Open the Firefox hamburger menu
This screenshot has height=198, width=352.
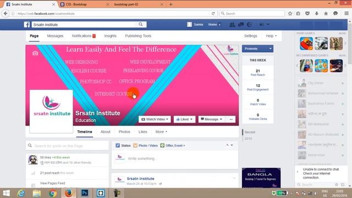tap(346, 13)
